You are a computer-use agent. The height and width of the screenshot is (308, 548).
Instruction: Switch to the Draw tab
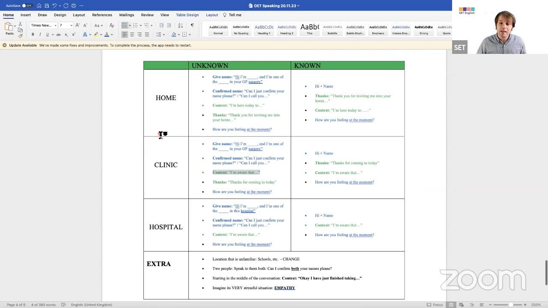click(42, 15)
